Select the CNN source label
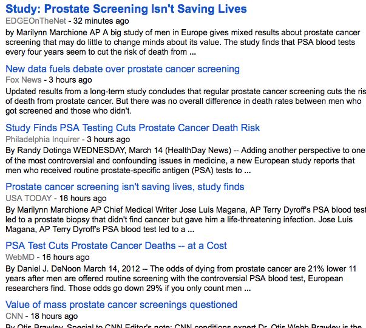Image resolution: width=366 pixels, height=328 pixels. [15, 315]
